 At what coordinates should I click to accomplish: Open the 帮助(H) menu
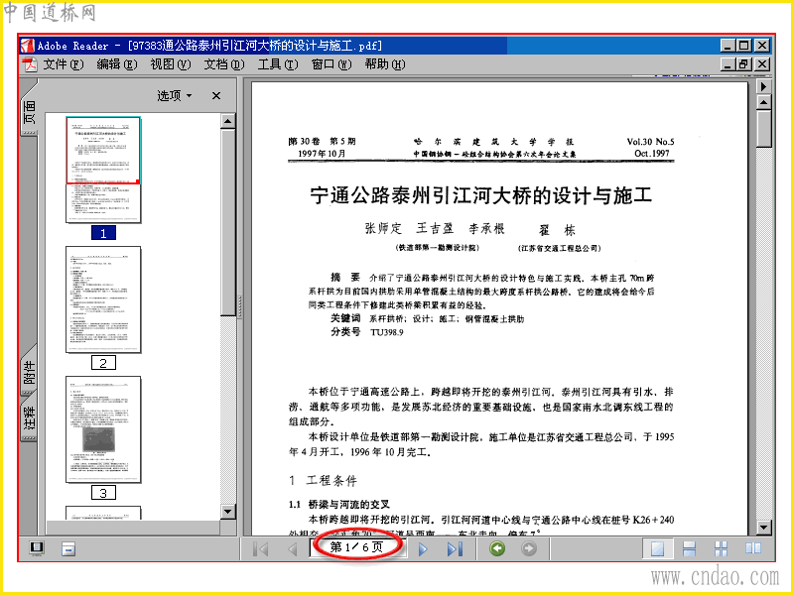click(x=385, y=64)
